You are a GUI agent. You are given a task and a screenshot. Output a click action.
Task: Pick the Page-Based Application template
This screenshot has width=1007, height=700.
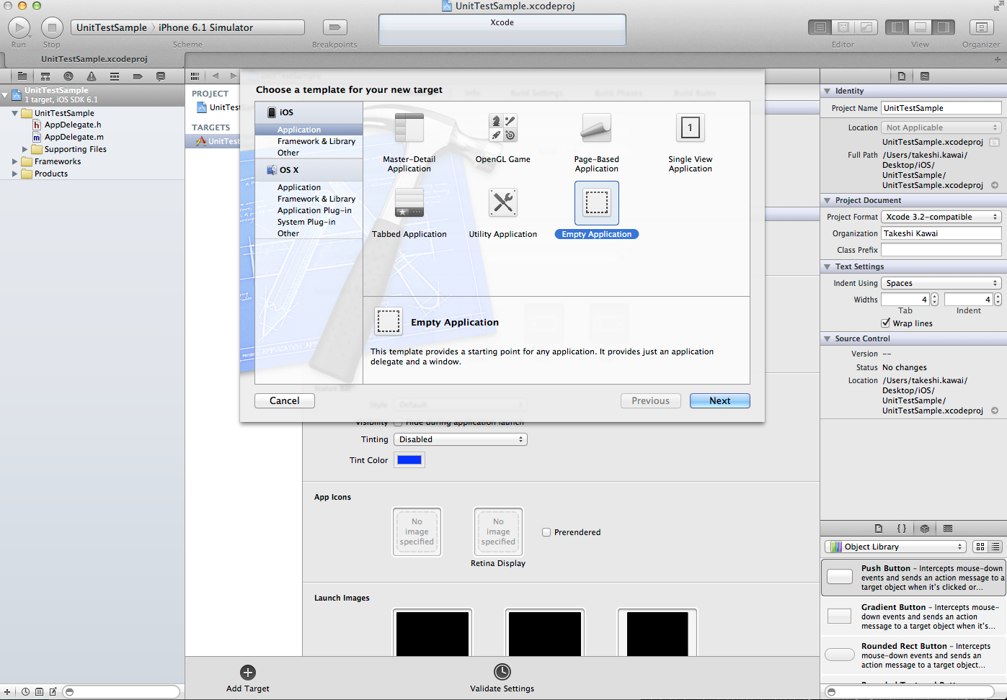click(596, 128)
